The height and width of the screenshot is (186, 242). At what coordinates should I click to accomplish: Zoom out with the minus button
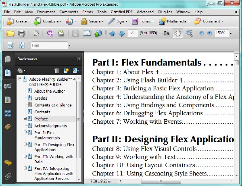[x=202, y=33]
